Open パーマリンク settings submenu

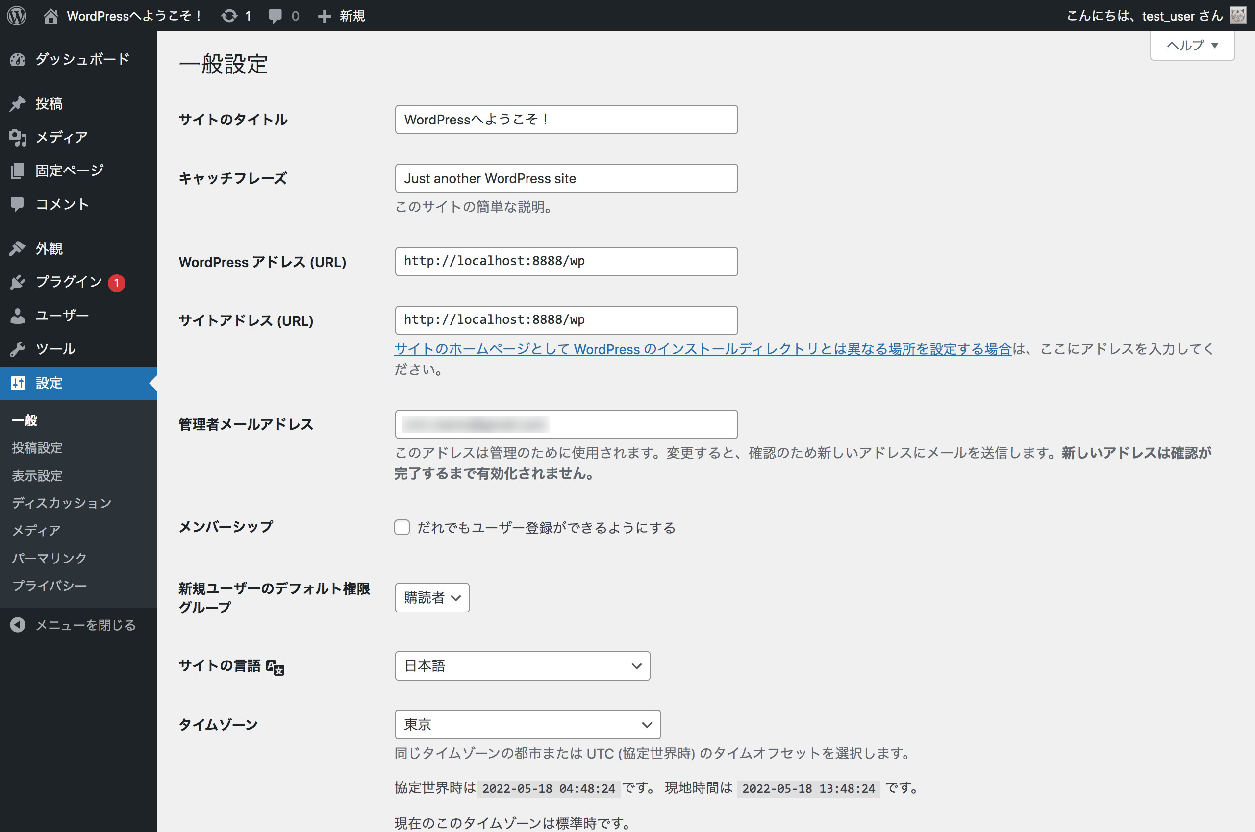(x=49, y=558)
